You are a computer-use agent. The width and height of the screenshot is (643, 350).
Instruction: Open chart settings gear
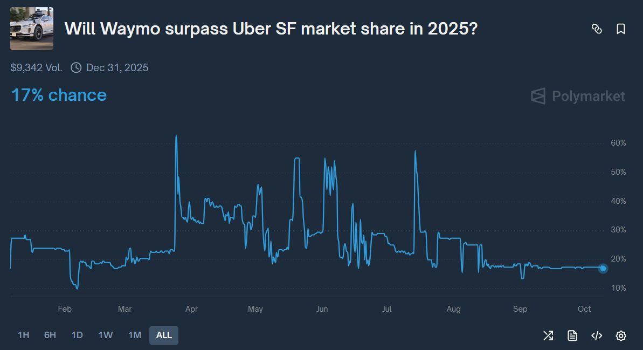(621, 335)
